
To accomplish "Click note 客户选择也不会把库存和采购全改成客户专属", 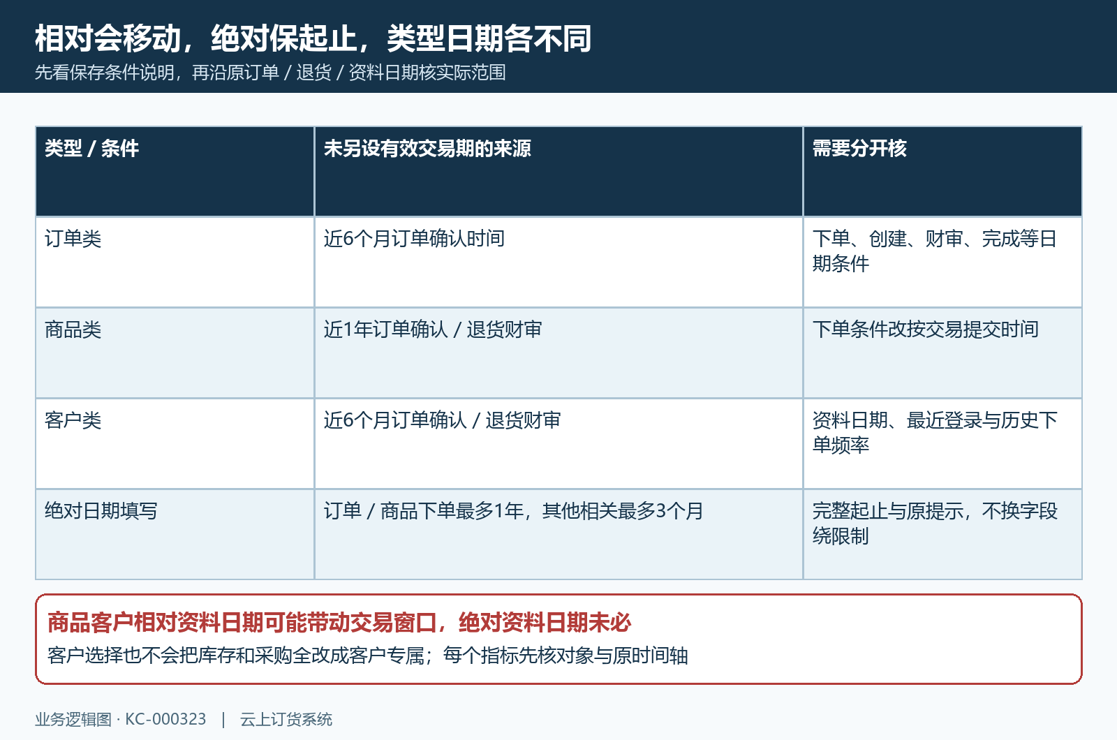I will click(x=236, y=656).
